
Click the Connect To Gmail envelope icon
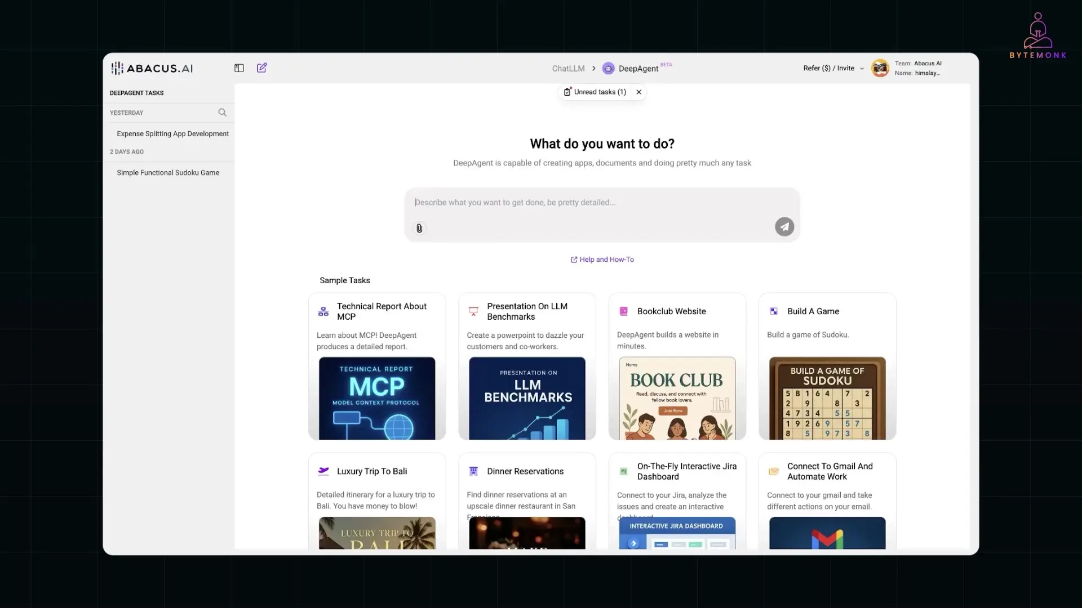click(x=774, y=471)
